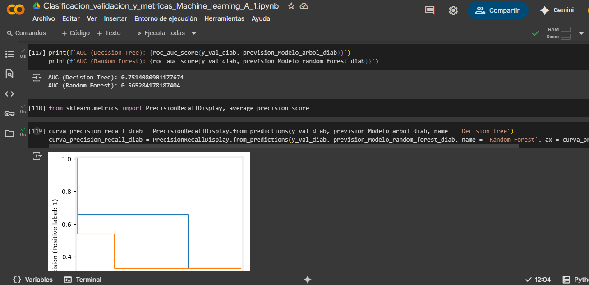Click into code cell 117 first line
The image size is (589, 285).
click(199, 52)
